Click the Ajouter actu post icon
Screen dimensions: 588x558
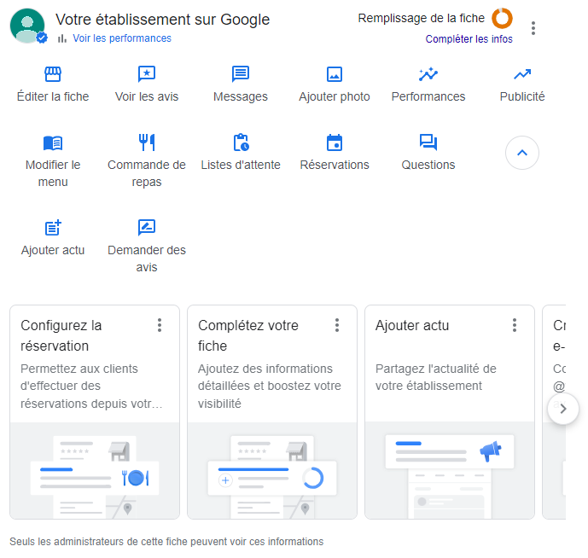53,227
